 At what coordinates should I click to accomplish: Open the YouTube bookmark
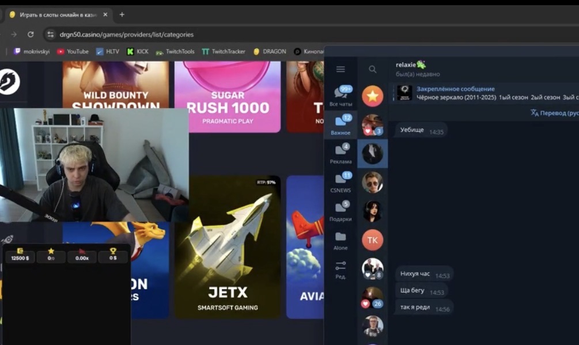tap(73, 52)
